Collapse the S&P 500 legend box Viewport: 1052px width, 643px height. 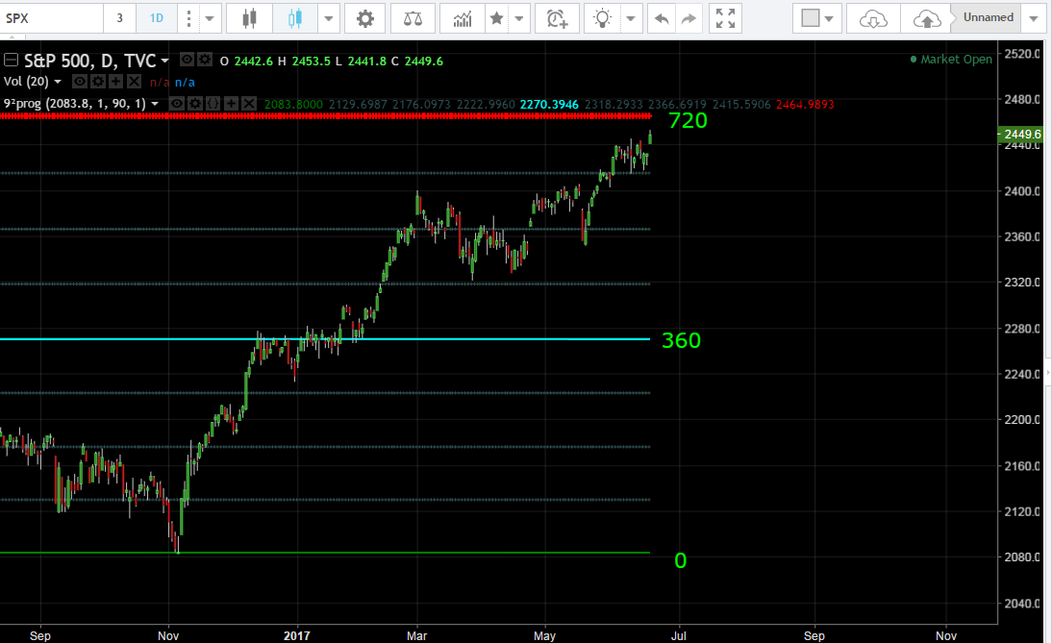12,61
